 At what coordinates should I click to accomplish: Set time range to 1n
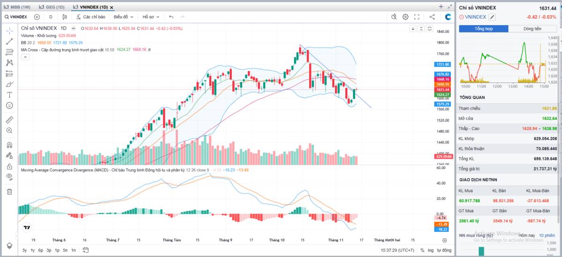74,250
